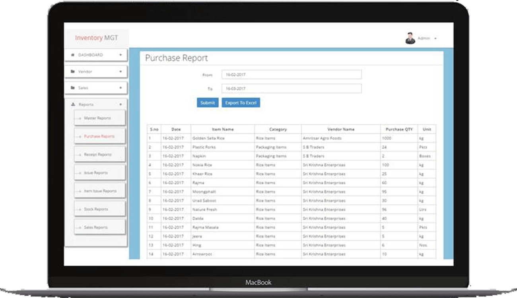Click the Admin user avatar
Screen dimensions: 517x298
click(x=410, y=39)
